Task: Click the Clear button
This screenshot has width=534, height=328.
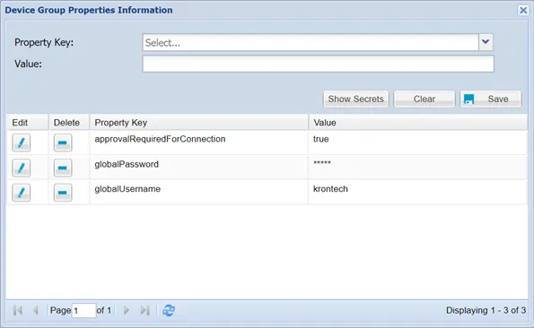Action: click(x=425, y=99)
